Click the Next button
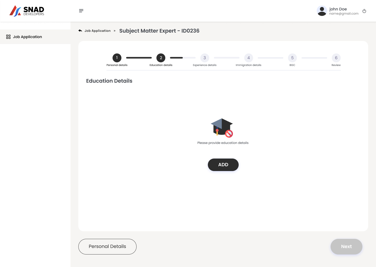The height and width of the screenshot is (267, 376). (346, 247)
